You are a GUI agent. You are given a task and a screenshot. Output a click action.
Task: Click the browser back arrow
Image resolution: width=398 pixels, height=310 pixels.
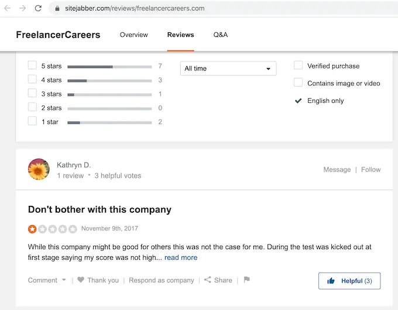8,9
